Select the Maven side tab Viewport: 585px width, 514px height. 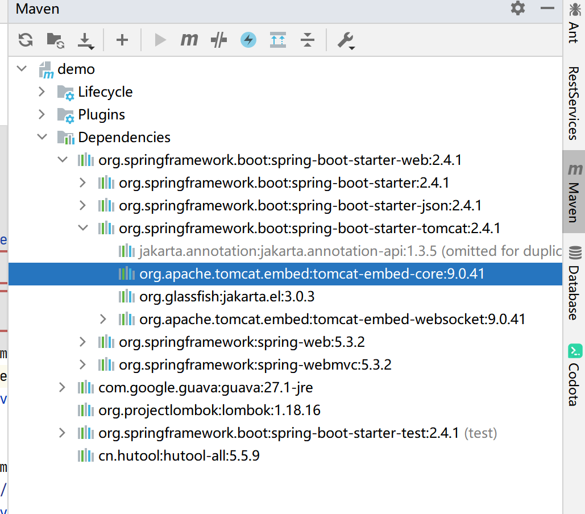click(x=574, y=193)
